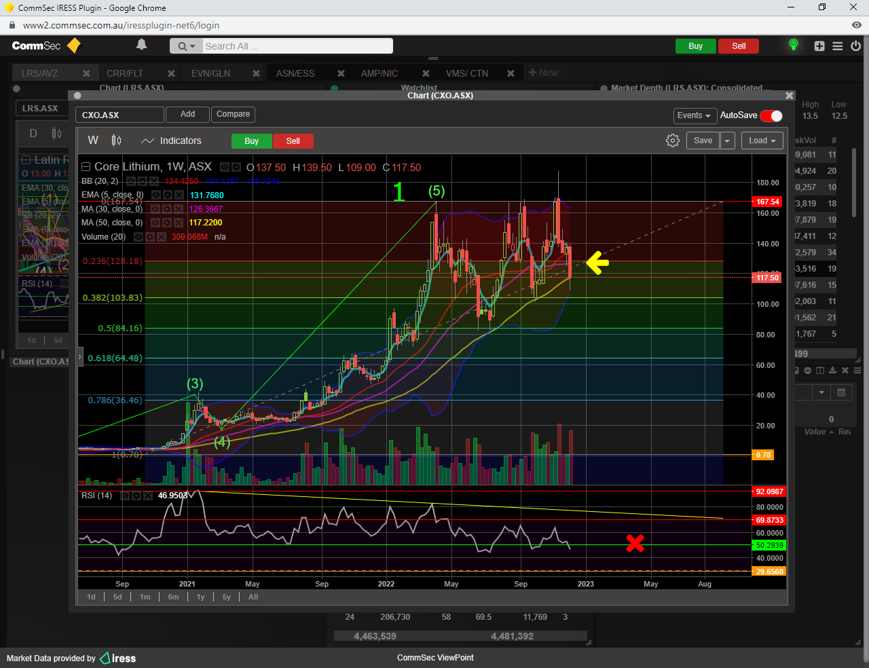The image size is (869, 668).
Task: Collapse the Core Lithium legend box
Action: (x=86, y=167)
